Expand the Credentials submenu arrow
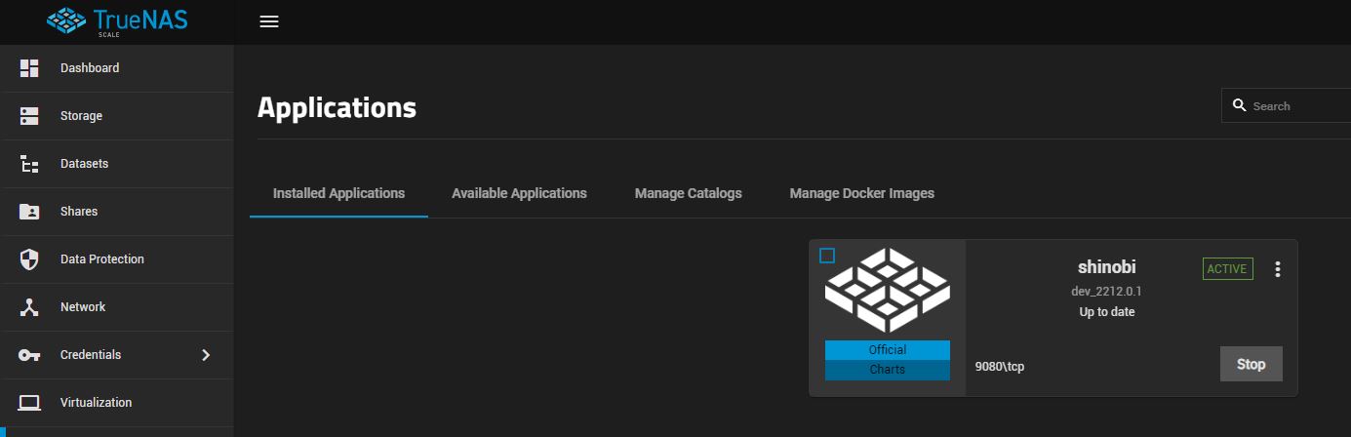1351x437 pixels. (x=206, y=355)
